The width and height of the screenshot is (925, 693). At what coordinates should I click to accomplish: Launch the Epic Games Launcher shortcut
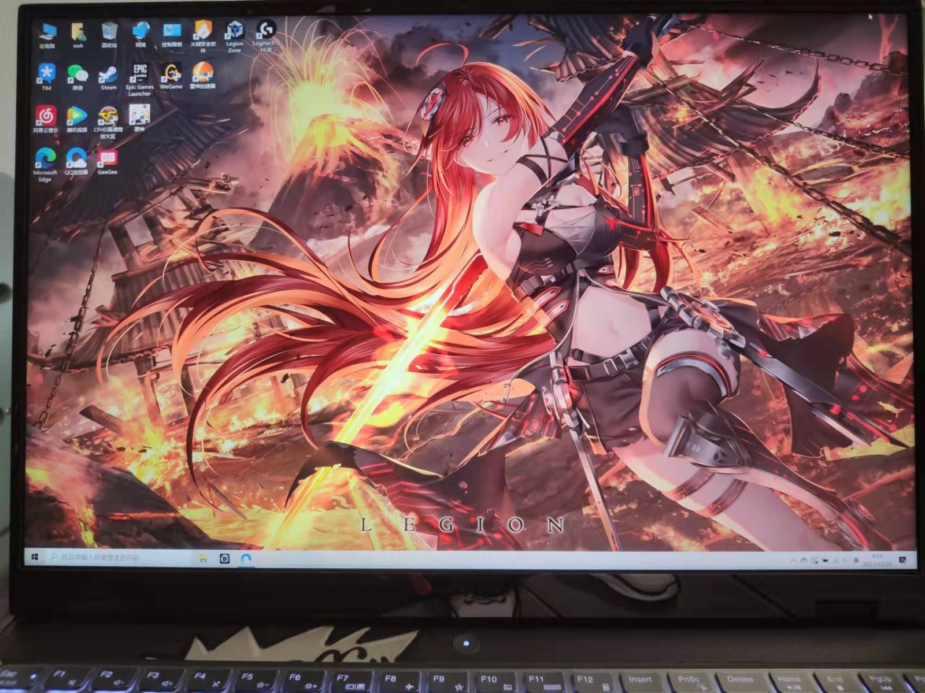(x=139, y=80)
